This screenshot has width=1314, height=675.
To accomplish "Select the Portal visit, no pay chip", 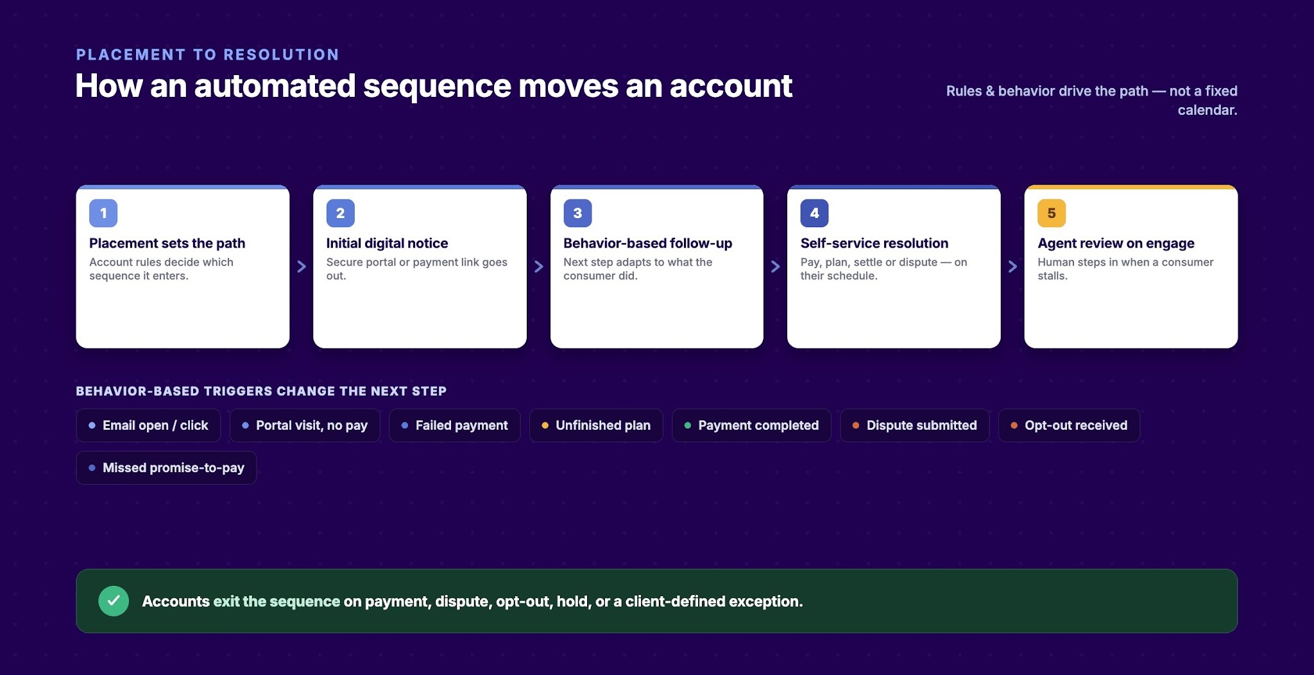I will click(x=305, y=425).
